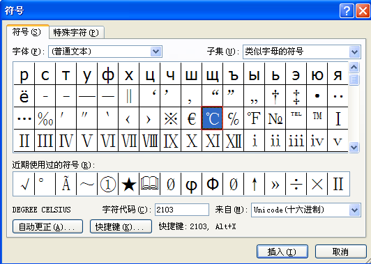Click the symbol grid scroll down arrow
The height and width of the screenshot is (264, 371).
(354, 147)
